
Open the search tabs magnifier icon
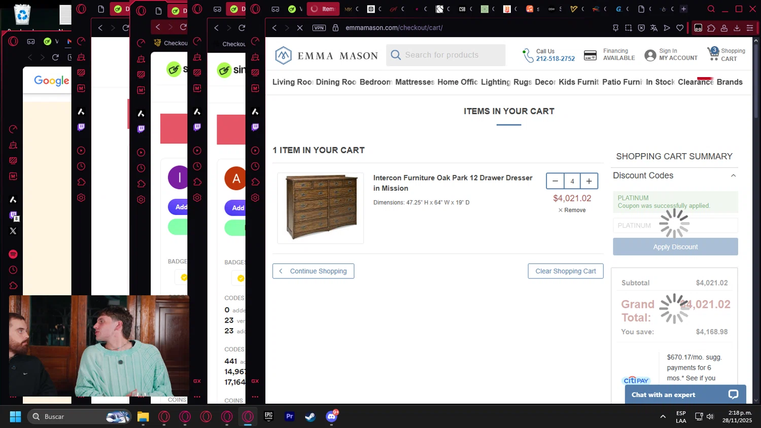point(711,9)
